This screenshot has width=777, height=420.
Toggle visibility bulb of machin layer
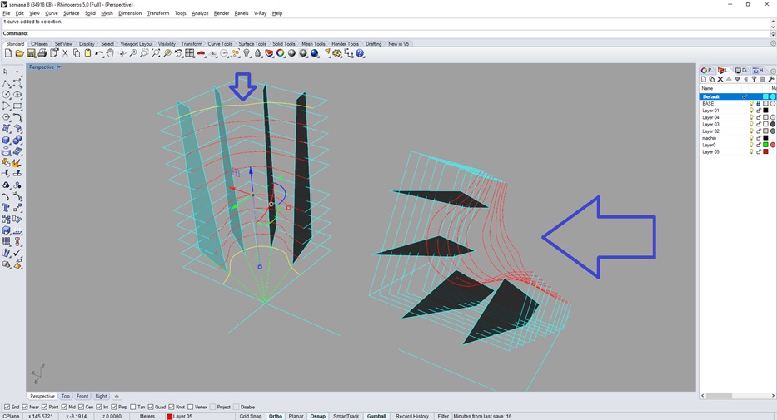[x=751, y=139]
